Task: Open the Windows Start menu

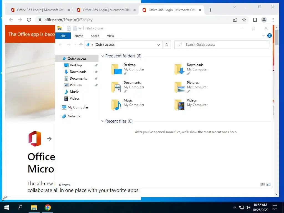Action: click(7, 207)
